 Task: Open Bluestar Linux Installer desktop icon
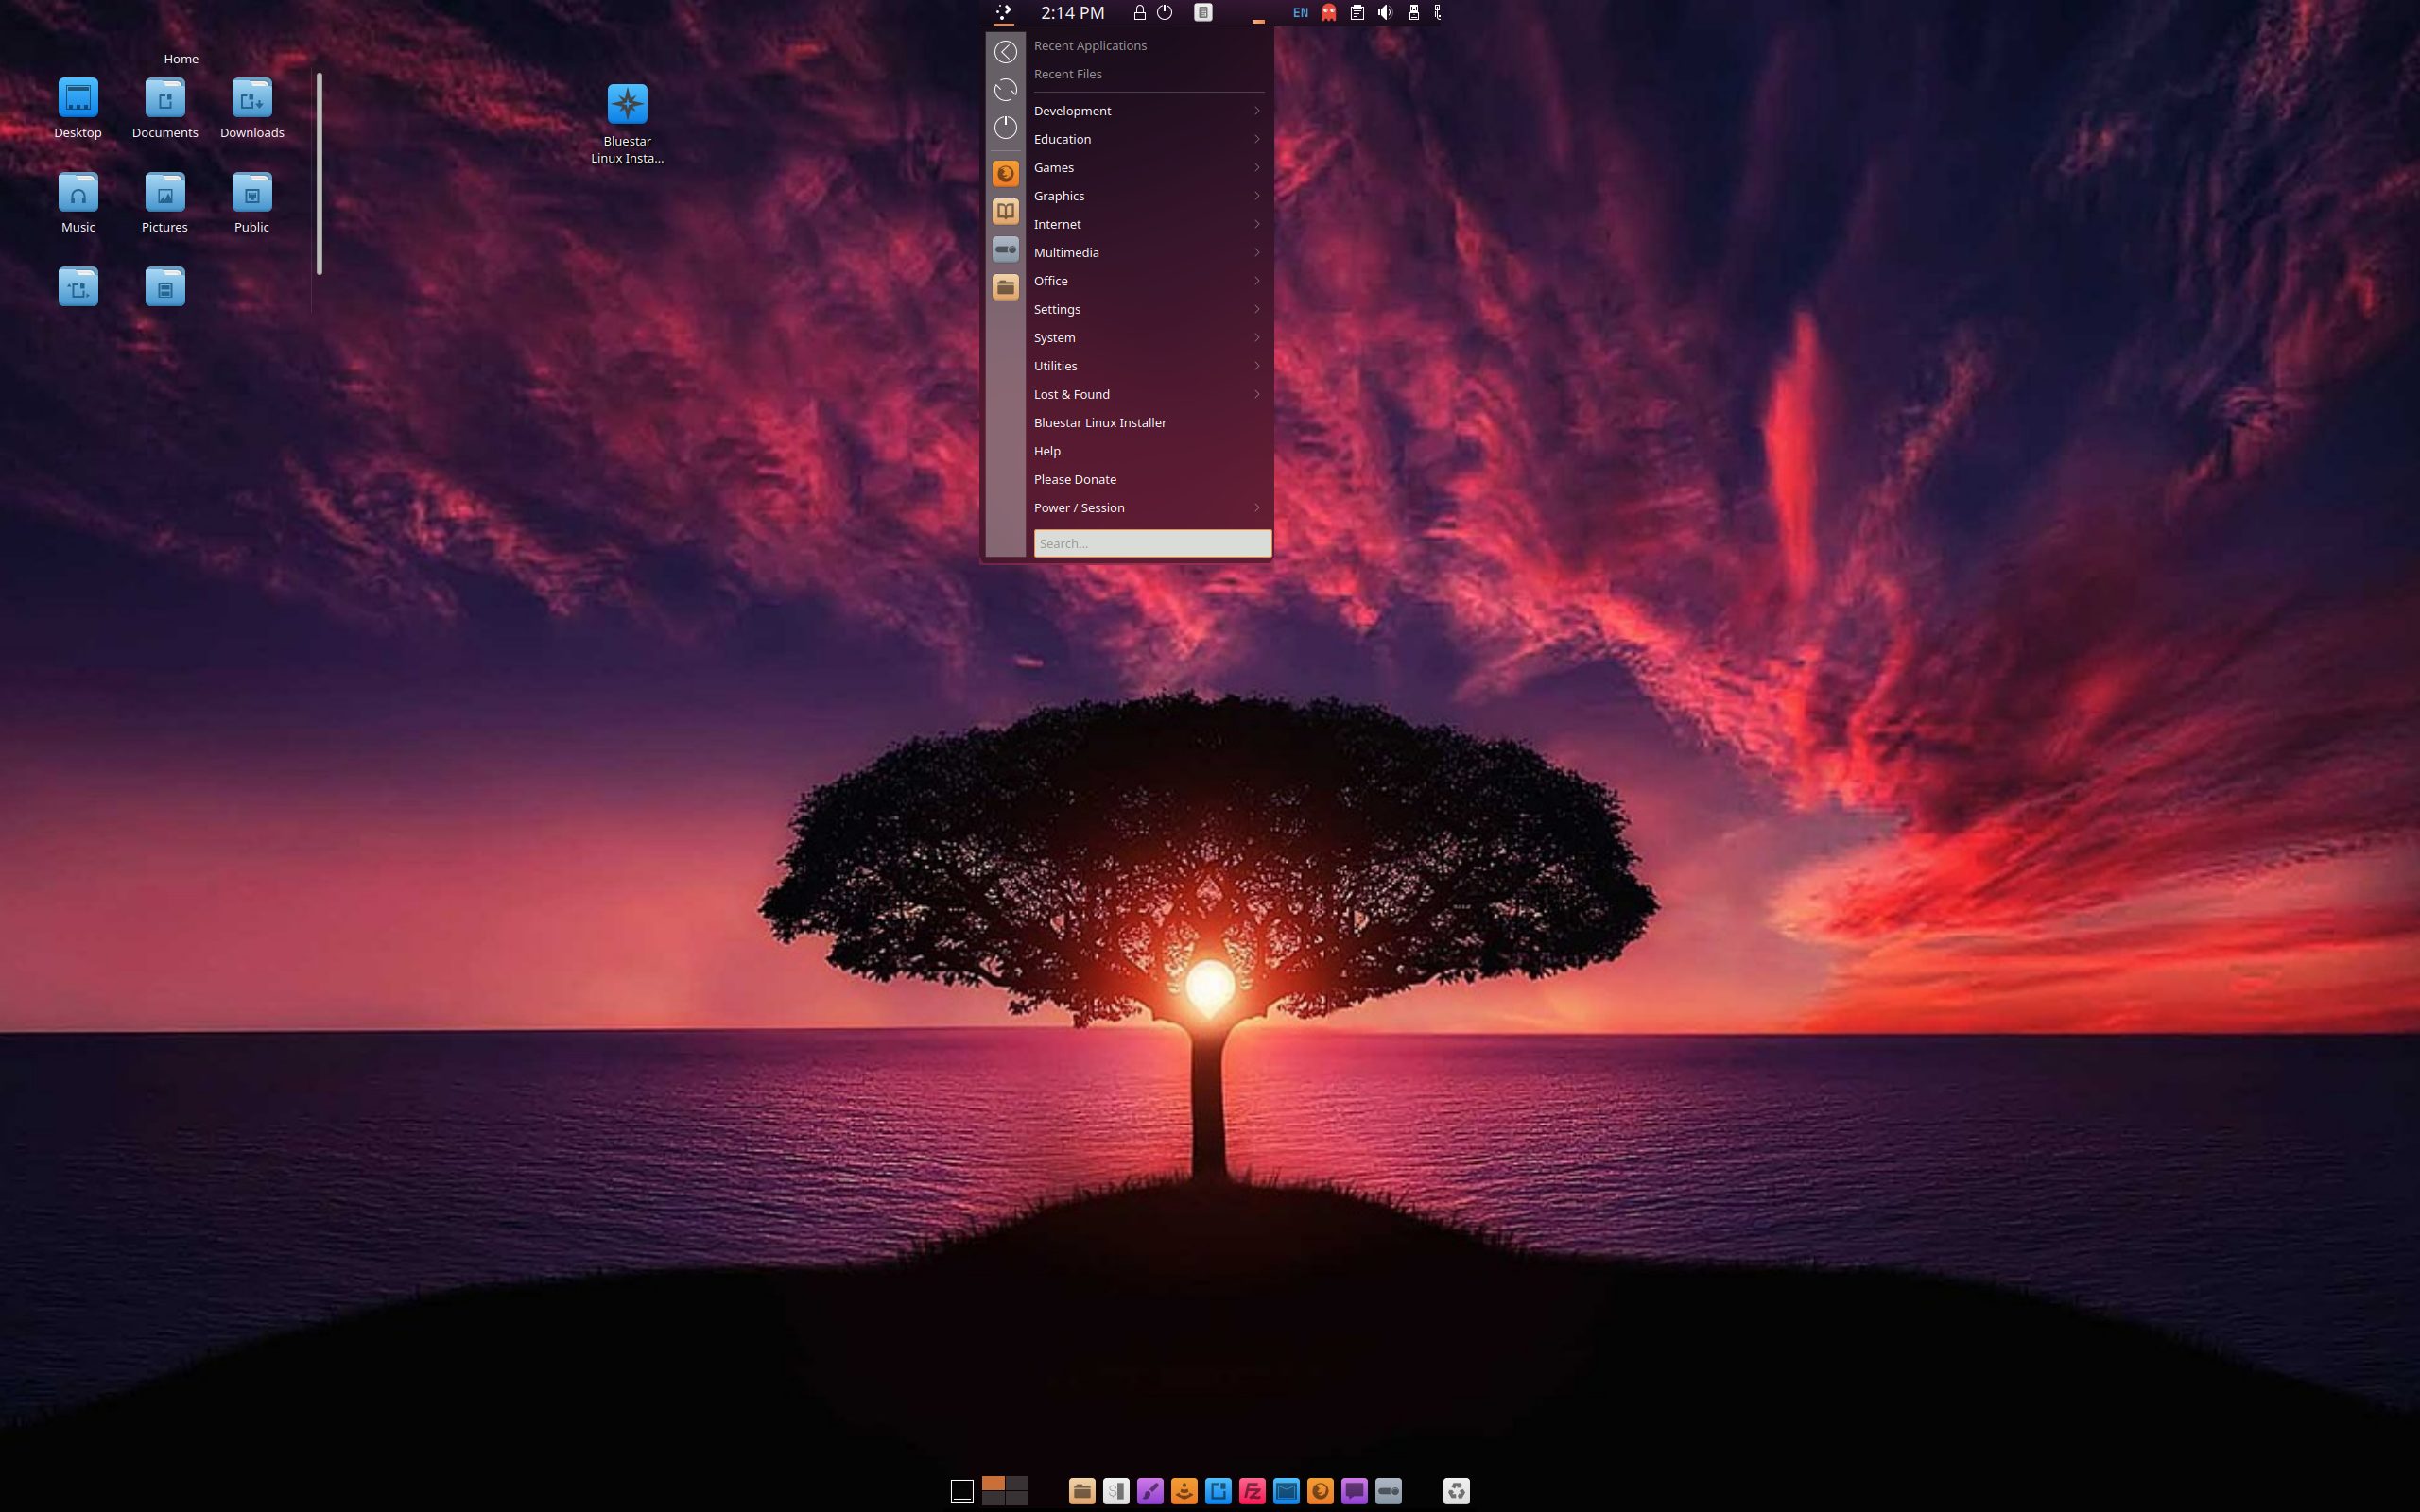[627, 106]
